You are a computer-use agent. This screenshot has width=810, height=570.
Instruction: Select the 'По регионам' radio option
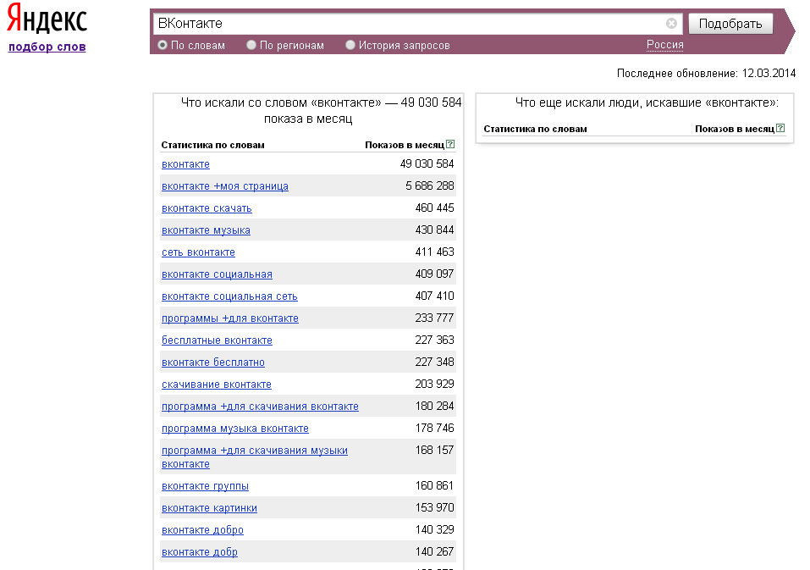pyautogui.click(x=251, y=45)
